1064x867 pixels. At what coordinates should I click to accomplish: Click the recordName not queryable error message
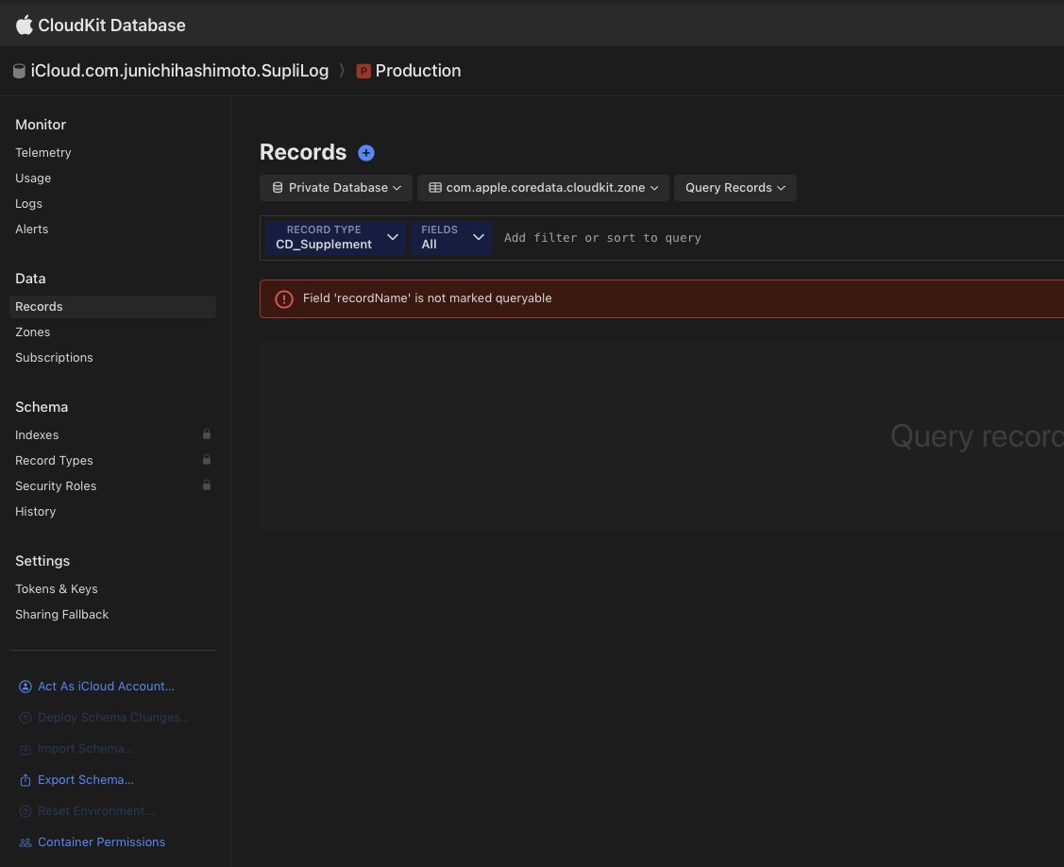coord(427,298)
